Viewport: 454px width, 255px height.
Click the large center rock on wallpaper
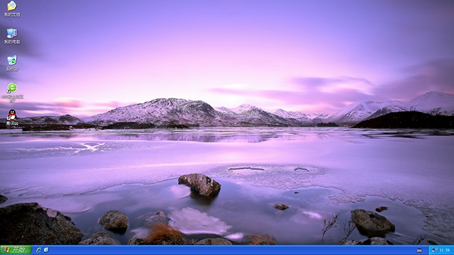[x=200, y=184]
